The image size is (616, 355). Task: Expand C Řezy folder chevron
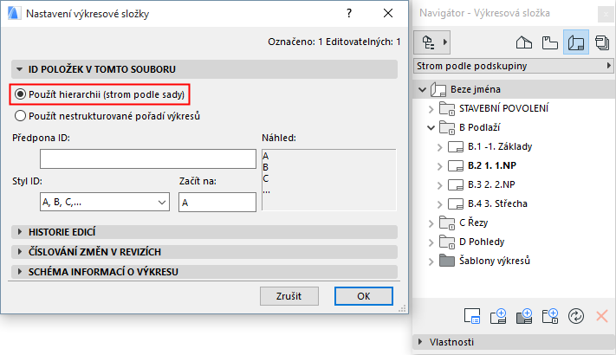tap(431, 223)
